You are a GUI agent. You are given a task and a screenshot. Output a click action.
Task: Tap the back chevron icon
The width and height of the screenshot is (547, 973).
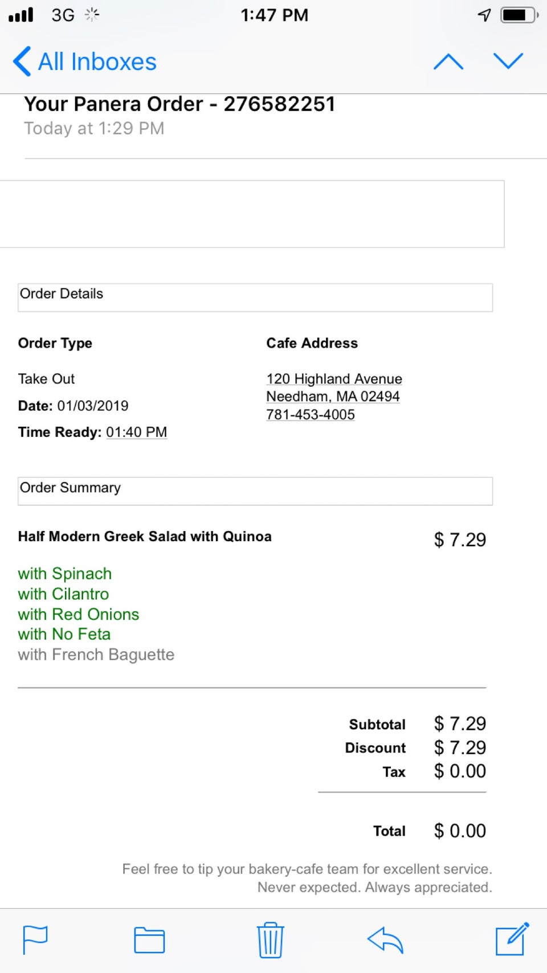tap(22, 62)
